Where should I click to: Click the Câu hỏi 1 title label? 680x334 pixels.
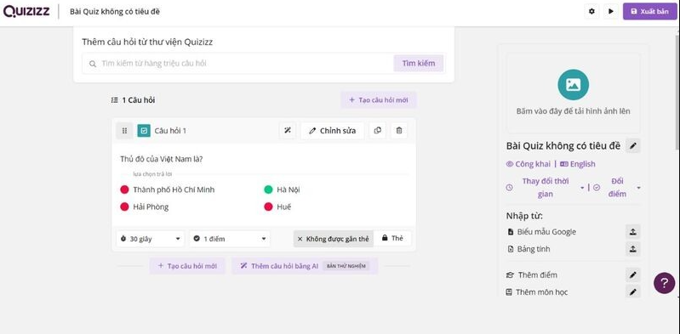pyautogui.click(x=170, y=130)
